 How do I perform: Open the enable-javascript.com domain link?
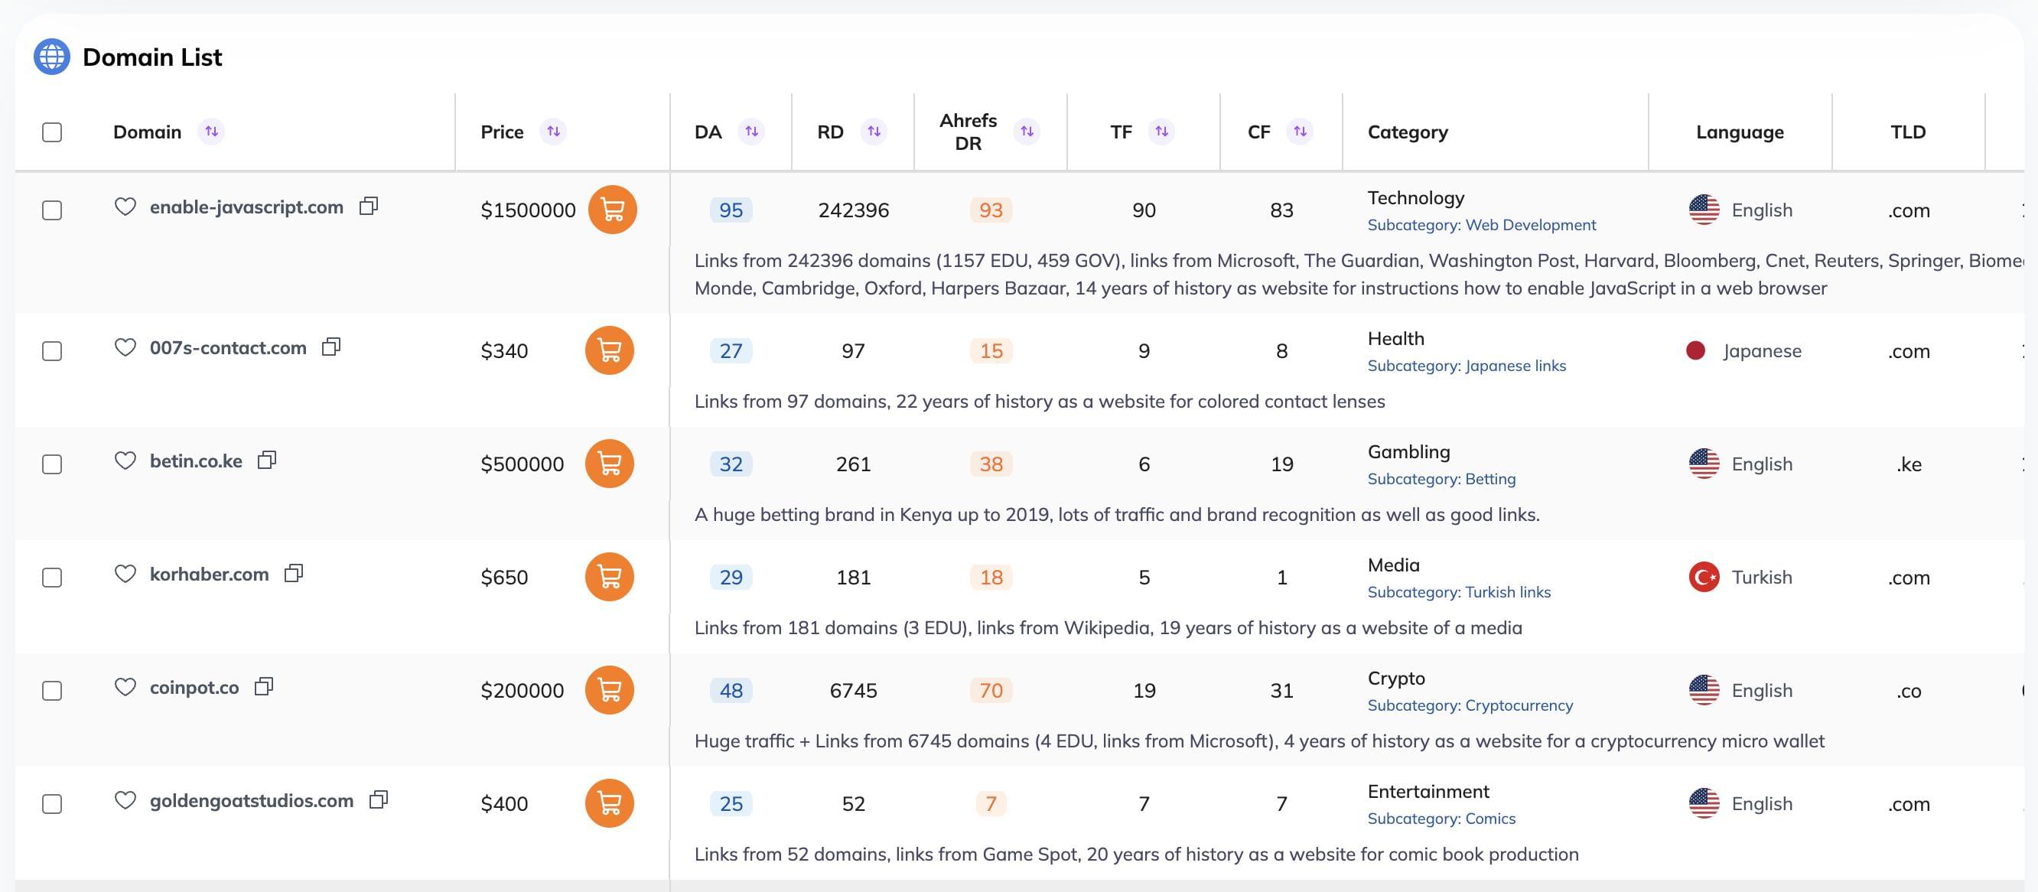coord(247,207)
